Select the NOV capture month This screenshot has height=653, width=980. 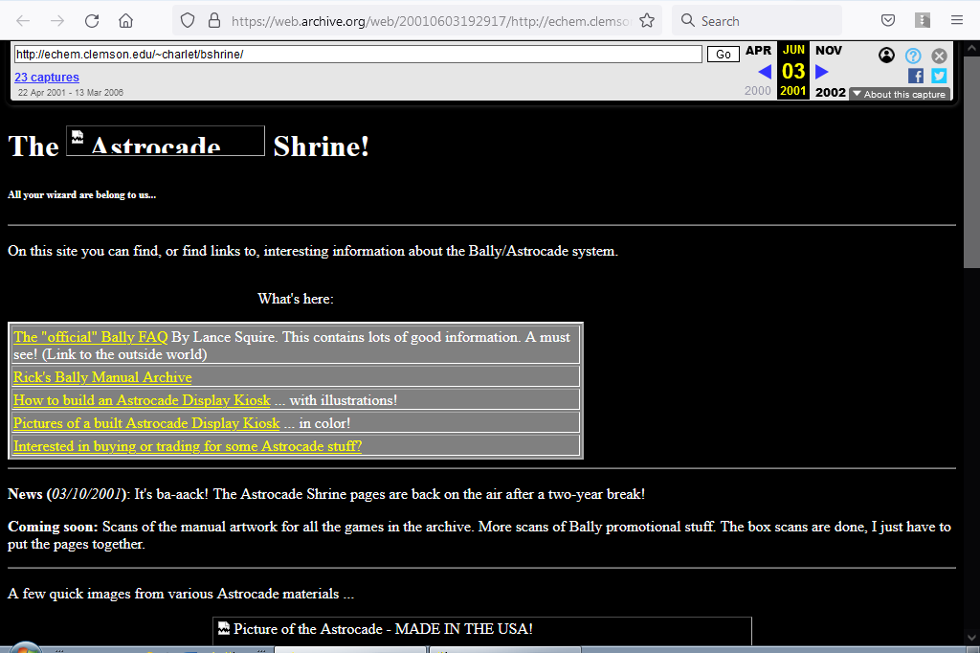tap(829, 50)
